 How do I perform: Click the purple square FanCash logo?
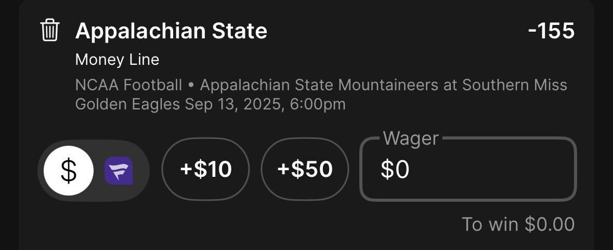click(x=119, y=171)
